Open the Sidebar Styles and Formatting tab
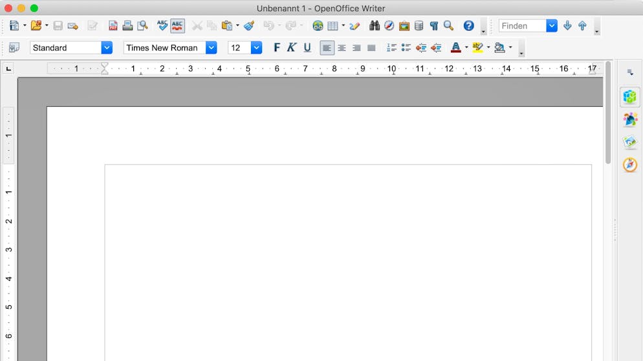Viewport: 643px width, 361px height. tap(630, 120)
